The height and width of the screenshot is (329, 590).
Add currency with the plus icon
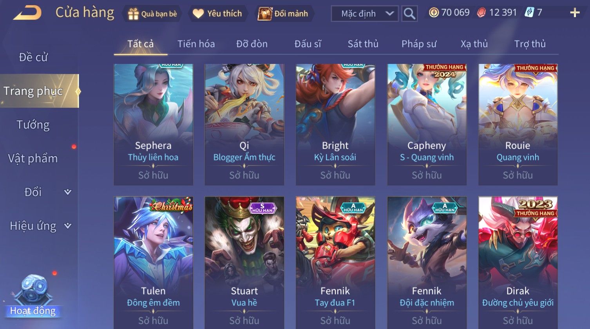point(575,13)
